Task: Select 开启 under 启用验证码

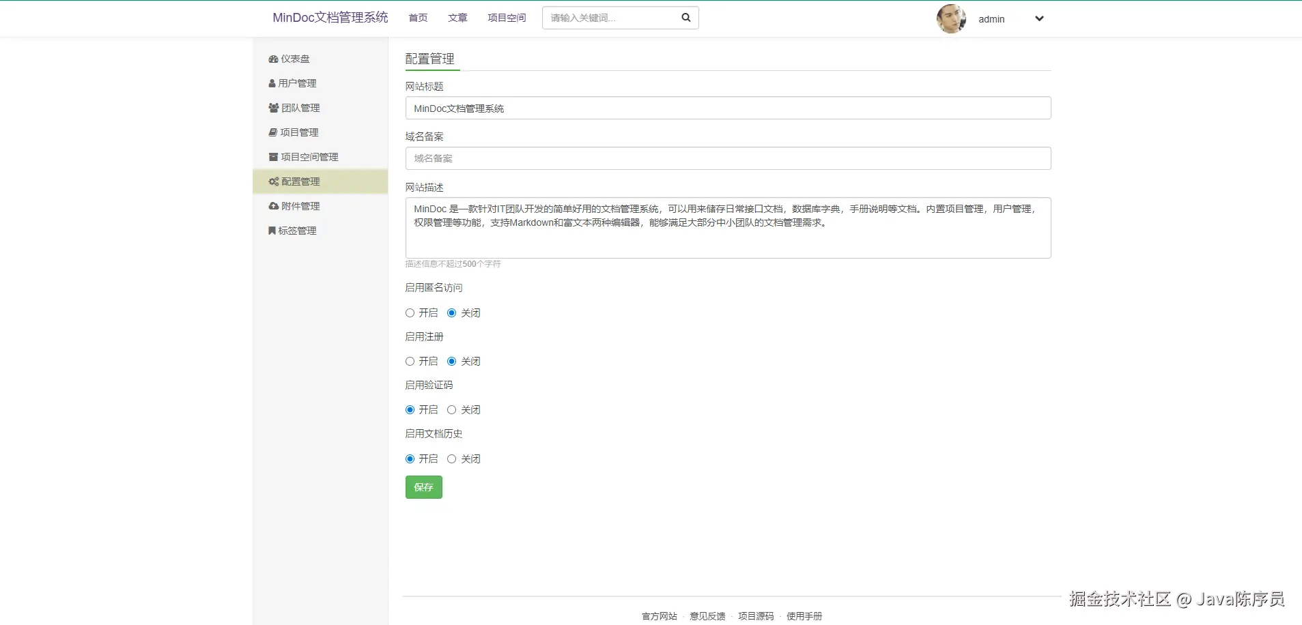Action: (410, 410)
